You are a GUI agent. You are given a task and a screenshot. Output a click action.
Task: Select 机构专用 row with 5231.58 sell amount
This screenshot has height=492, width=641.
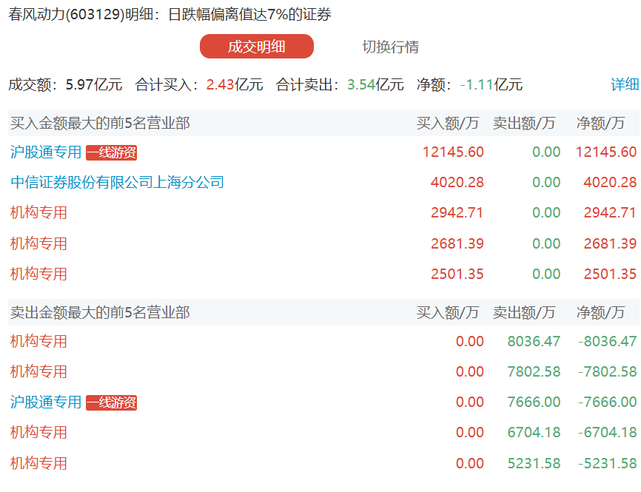click(323, 463)
